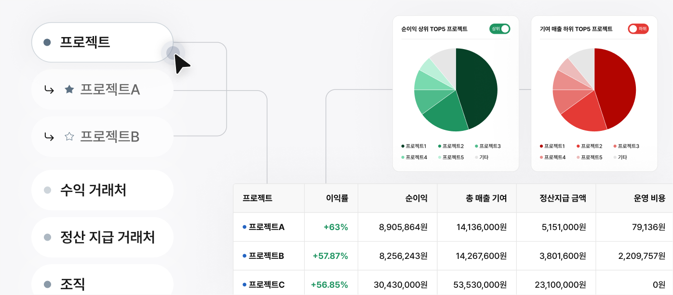This screenshot has width=673, height=295.
Task: Open the 조직 menu item
Action: point(102,282)
